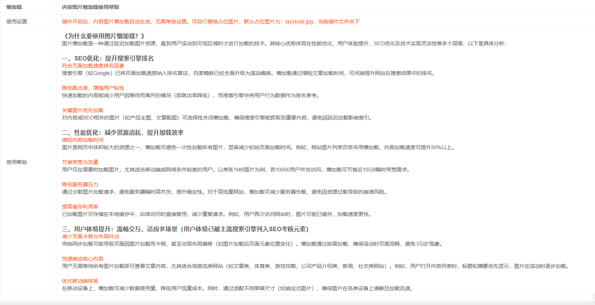
Task: Click the 降低跳出率，增强用户粘性 subheading
Action: tap(93, 88)
